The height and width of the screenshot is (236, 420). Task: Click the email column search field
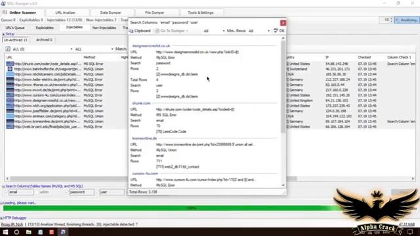click(21, 192)
